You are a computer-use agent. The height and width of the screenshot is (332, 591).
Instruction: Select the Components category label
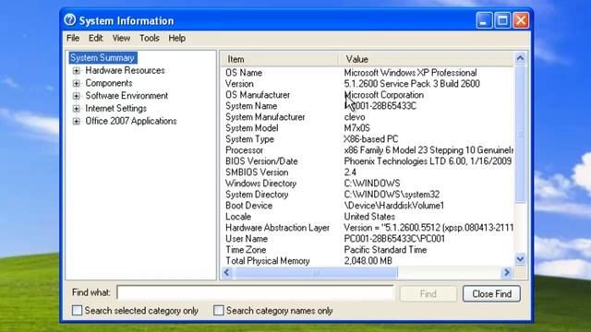tap(109, 83)
